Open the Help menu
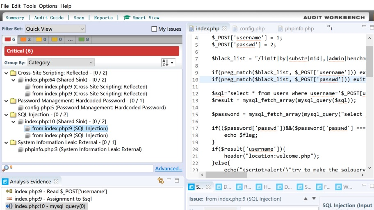Image resolution: width=374 pixels, height=210 pixels. pyautogui.click(x=66, y=6)
